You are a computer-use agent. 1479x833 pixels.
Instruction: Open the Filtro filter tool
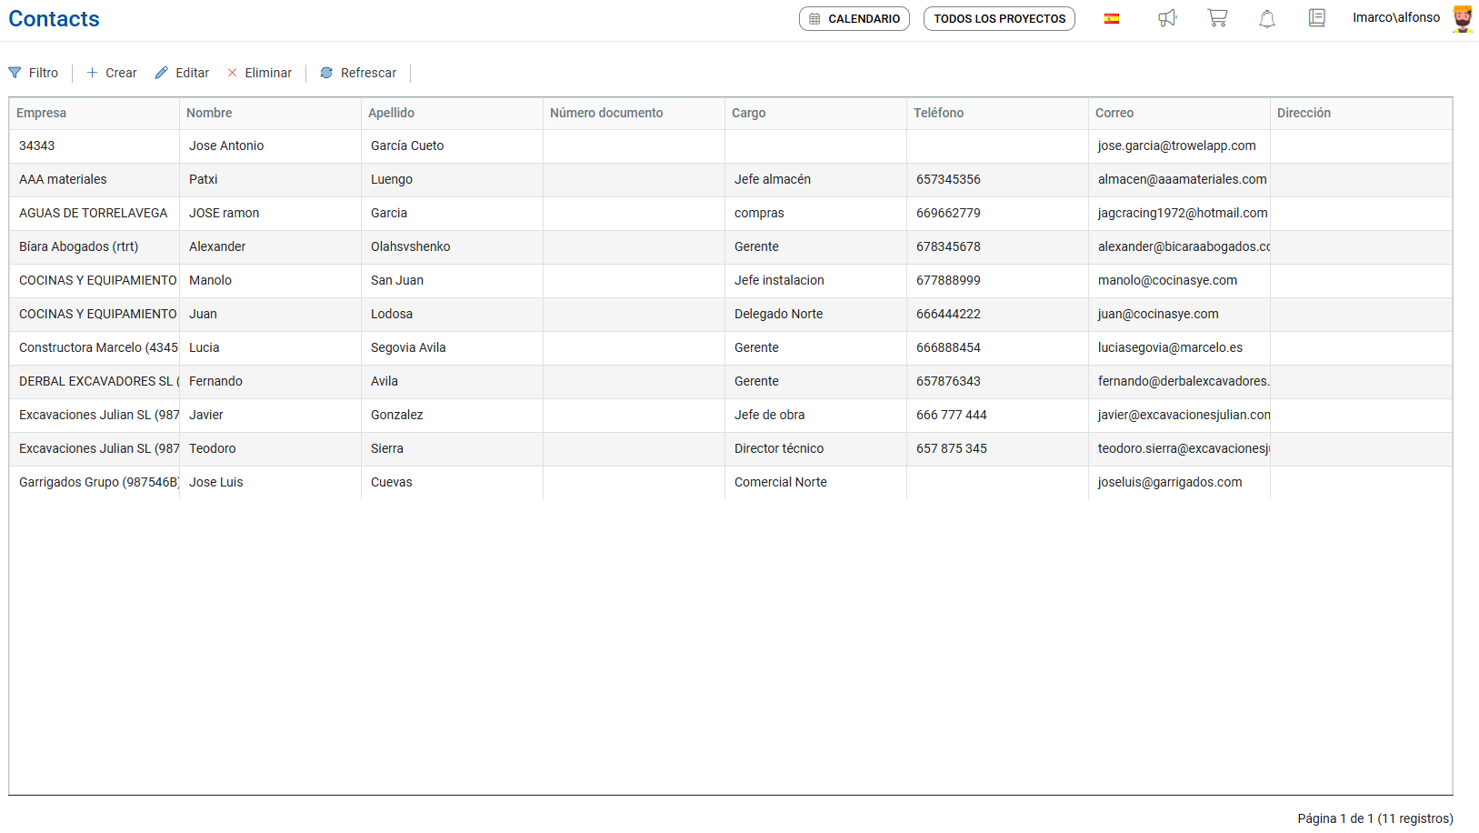tap(34, 73)
